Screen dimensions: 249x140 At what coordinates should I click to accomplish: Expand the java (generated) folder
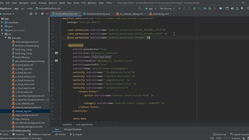pos(2,30)
